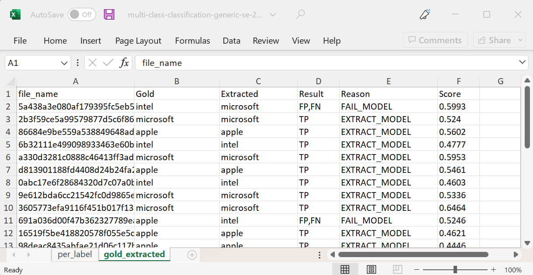Click the Insert Function fx icon
Screen dimensions: 533x275
tap(124, 63)
